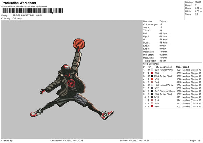Click the 'Last Saved: 12/06/2023 01.20.18' footer
The image size is (203, 143).
tap(67, 140)
